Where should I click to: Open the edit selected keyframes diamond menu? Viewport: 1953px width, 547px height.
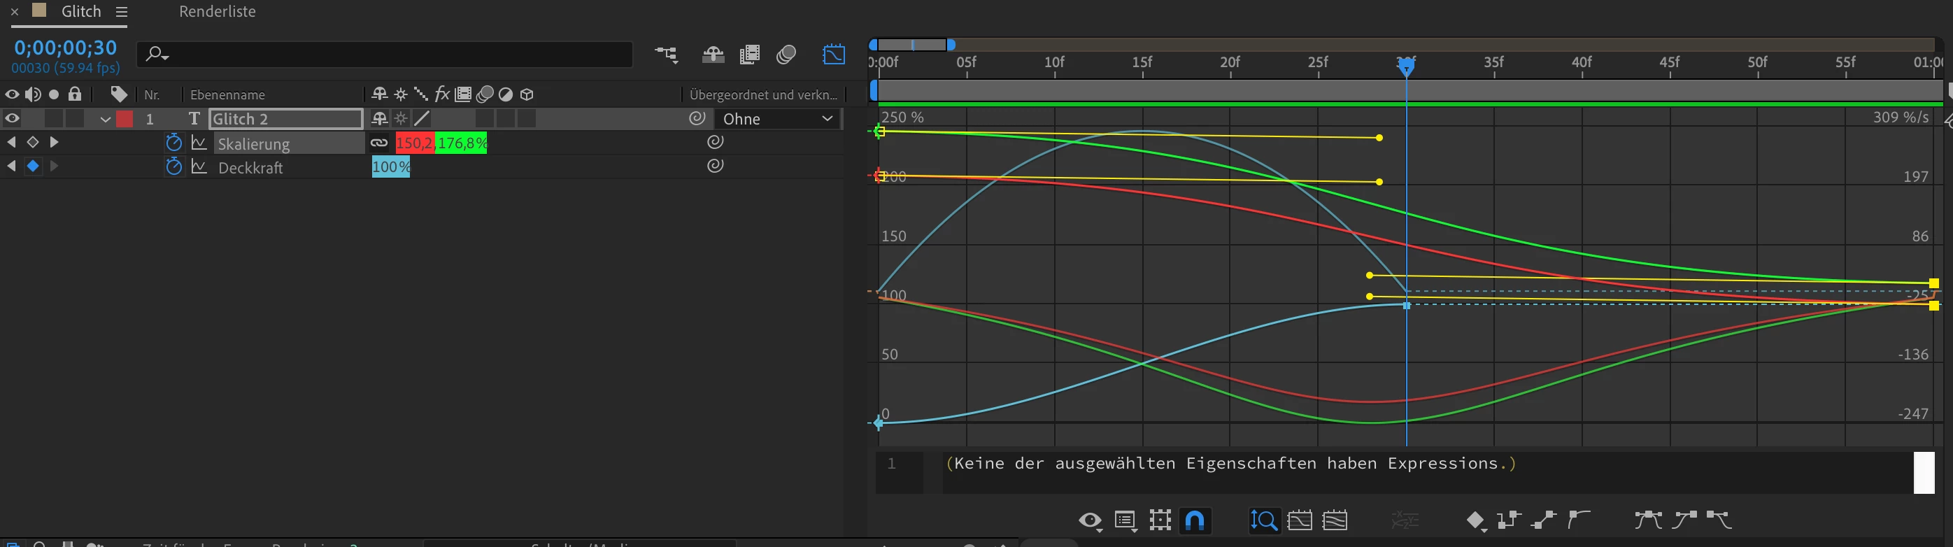[1475, 520]
